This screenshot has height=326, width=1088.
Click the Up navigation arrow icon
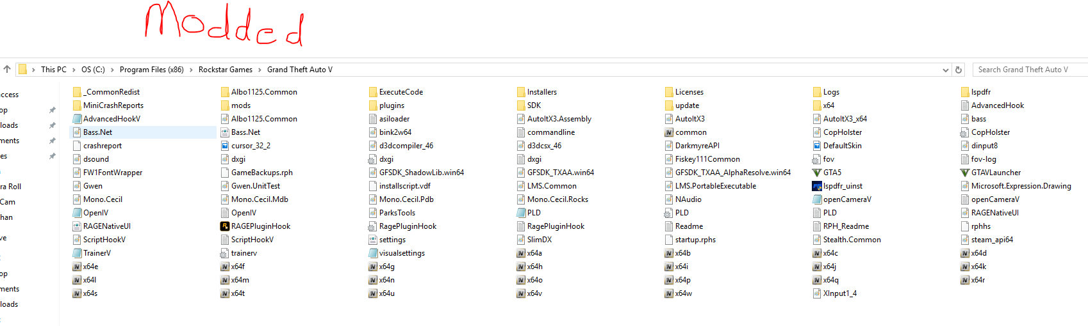coord(7,69)
